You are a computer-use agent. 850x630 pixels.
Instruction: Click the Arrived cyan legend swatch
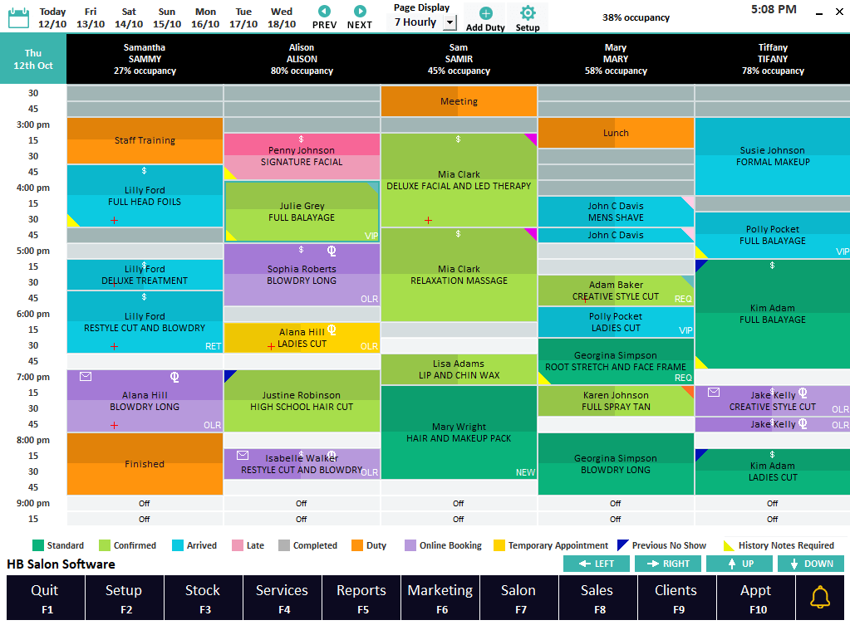(x=177, y=545)
